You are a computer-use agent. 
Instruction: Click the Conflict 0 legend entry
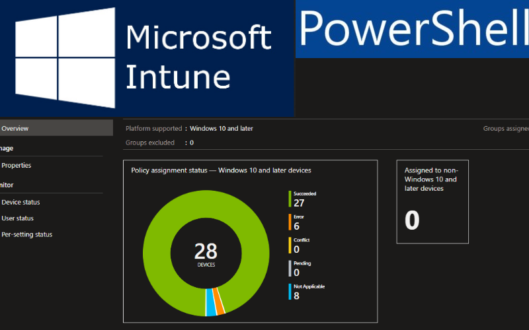300,246
